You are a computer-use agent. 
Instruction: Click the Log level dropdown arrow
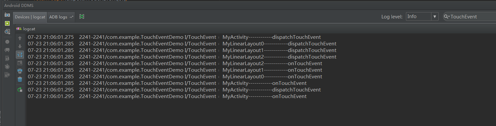click(x=435, y=16)
